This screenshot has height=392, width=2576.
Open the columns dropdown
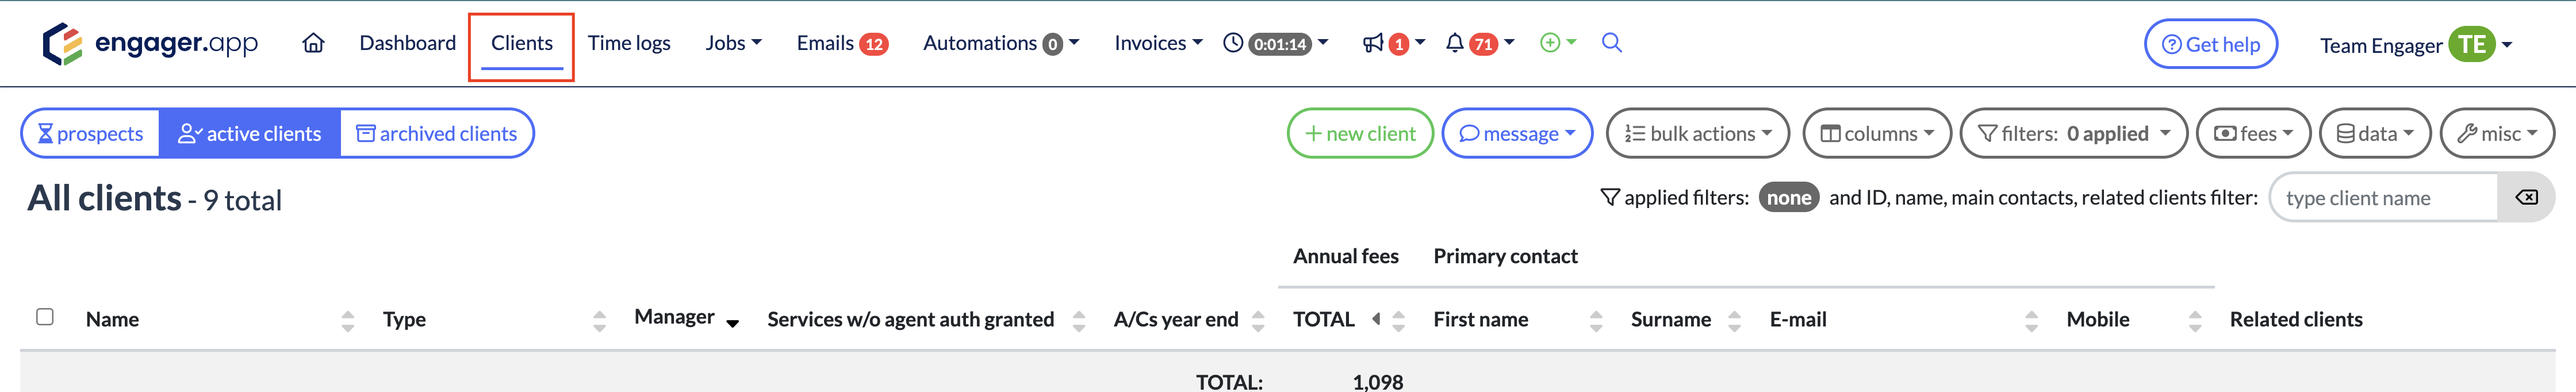1876,134
